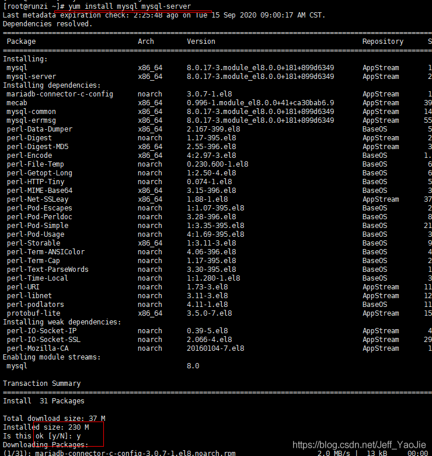The width and height of the screenshot is (432, 456).
Task: Click the perl-MIME-Base64 package name
Action: tap(40, 191)
